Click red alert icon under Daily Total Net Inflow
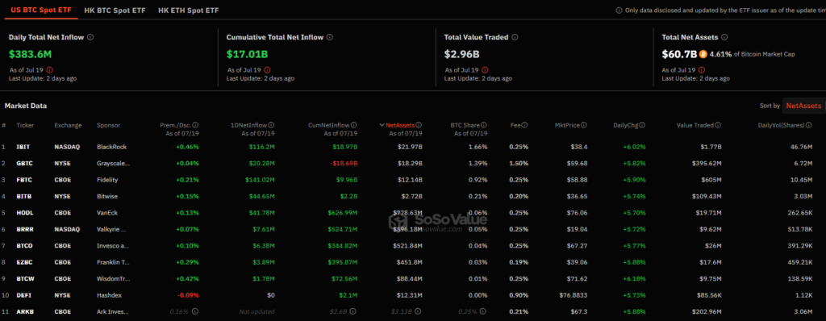The width and height of the screenshot is (826, 321). (49, 69)
